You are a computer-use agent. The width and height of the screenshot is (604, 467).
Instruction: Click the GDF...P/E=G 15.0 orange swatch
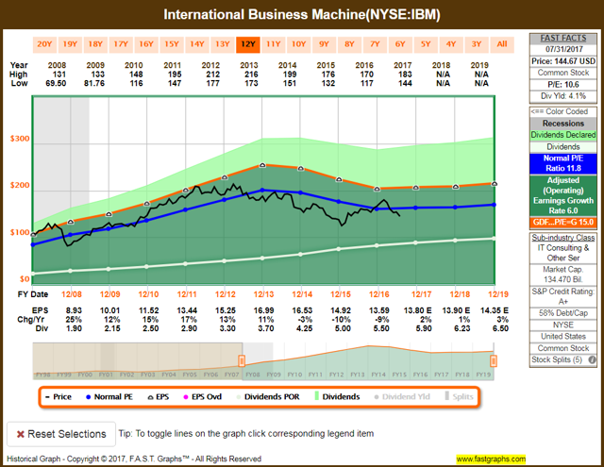563,223
